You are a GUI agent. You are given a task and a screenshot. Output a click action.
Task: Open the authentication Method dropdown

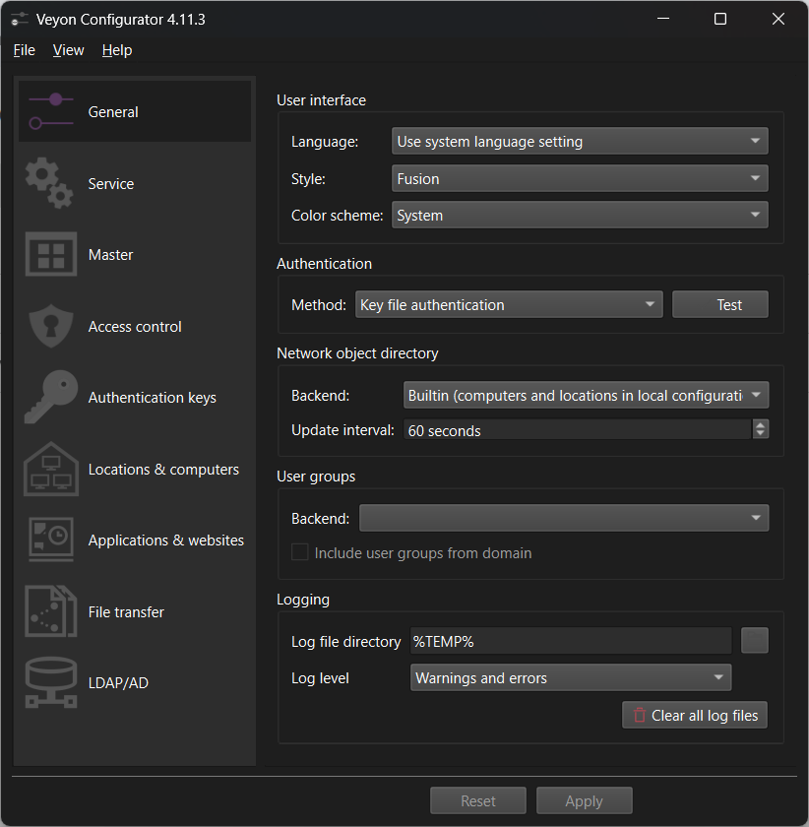(509, 304)
